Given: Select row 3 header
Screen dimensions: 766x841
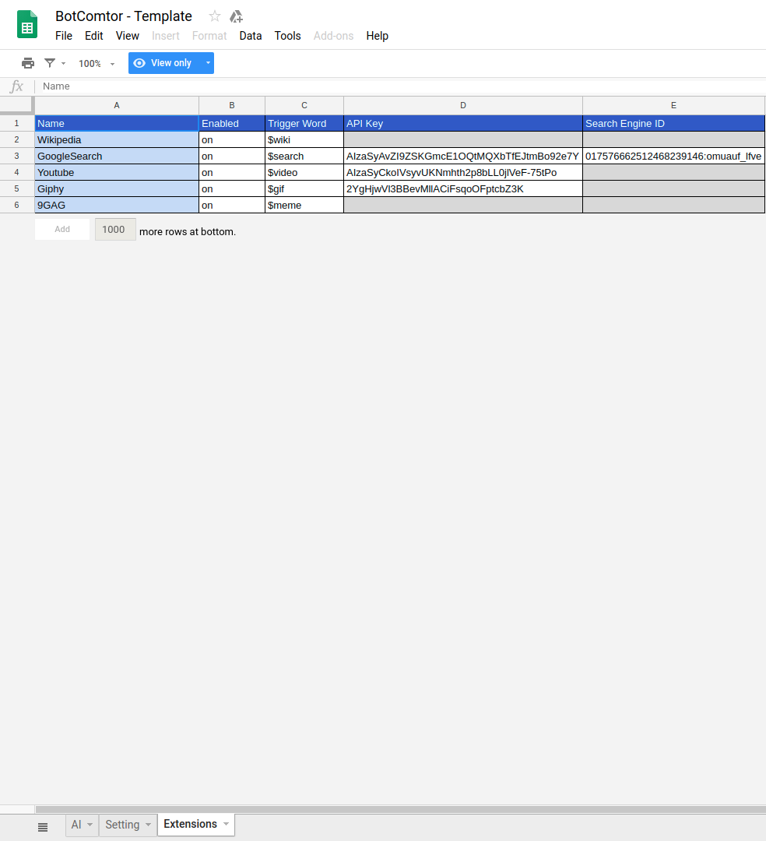Looking at the screenshot, I should 16,156.
